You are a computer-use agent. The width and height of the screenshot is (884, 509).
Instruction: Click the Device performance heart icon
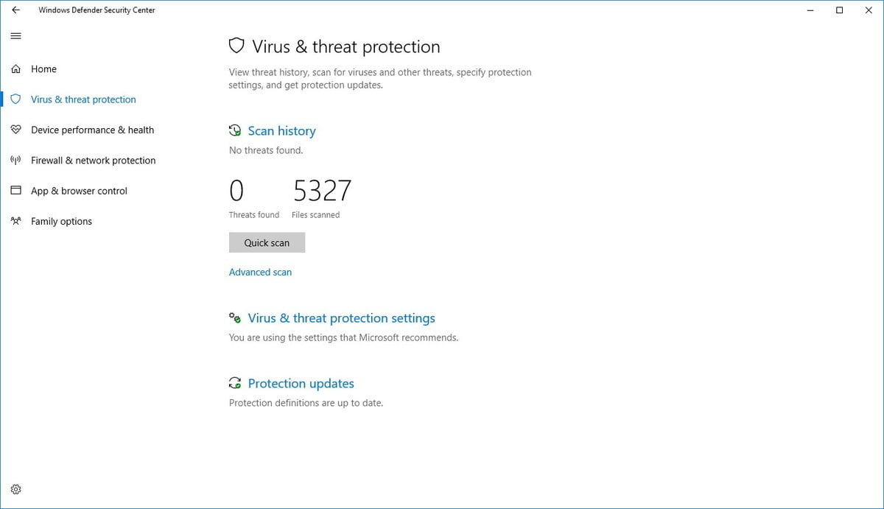[16, 130]
